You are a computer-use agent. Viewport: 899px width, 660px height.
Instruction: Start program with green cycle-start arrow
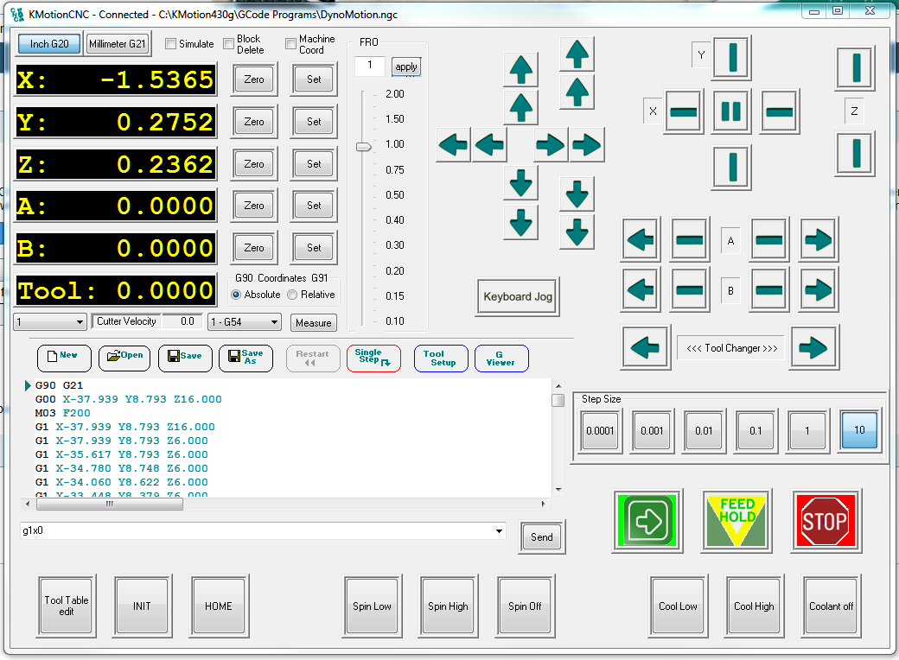pos(648,521)
